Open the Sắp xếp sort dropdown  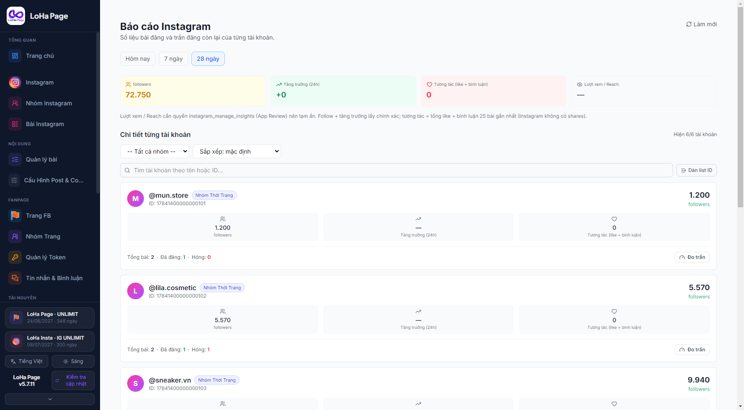(x=237, y=152)
